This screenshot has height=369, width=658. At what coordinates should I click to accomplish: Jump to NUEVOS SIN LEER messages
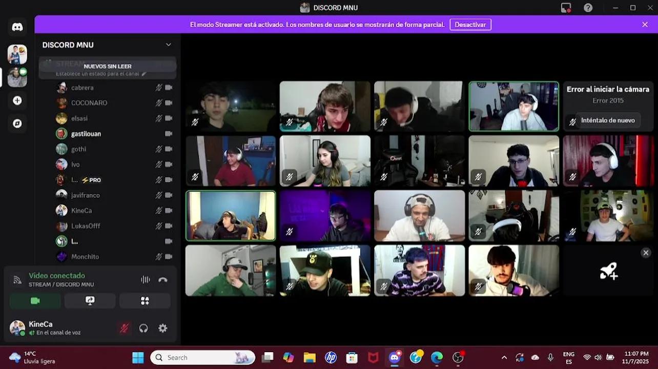[108, 67]
